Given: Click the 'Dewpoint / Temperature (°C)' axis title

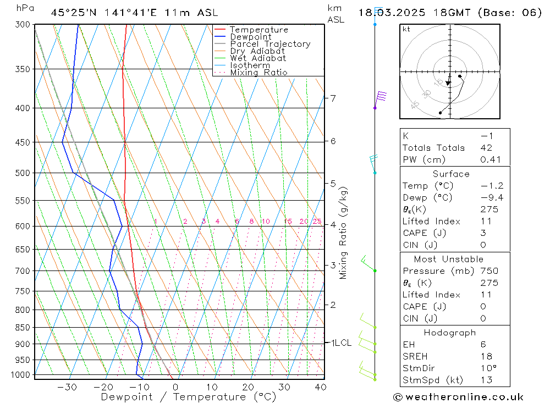Looking at the screenshot, I should pyautogui.click(x=189, y=397).
